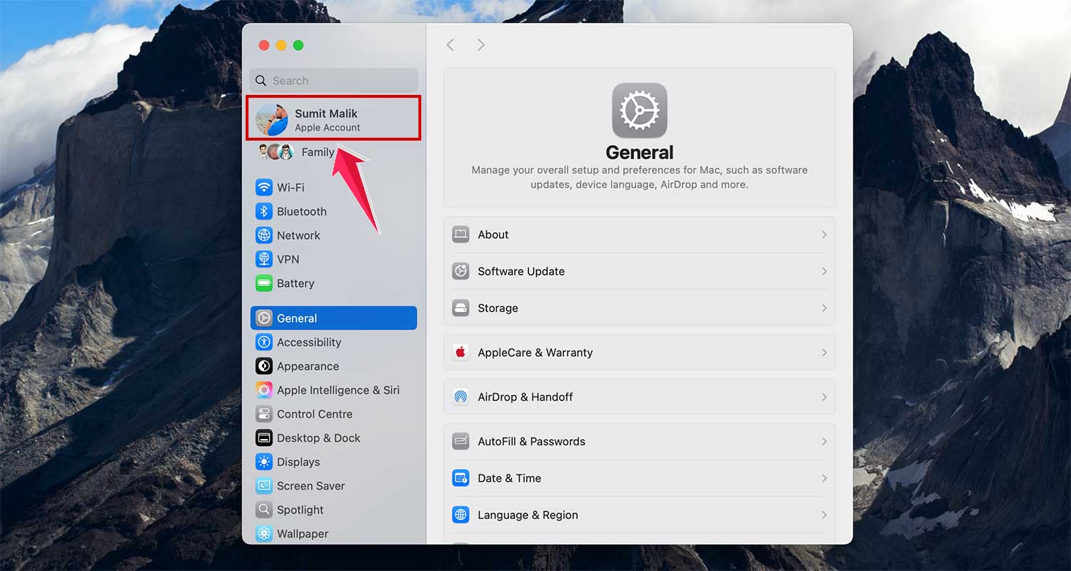Select the Desktop & Dock icon

coord(264,438)
